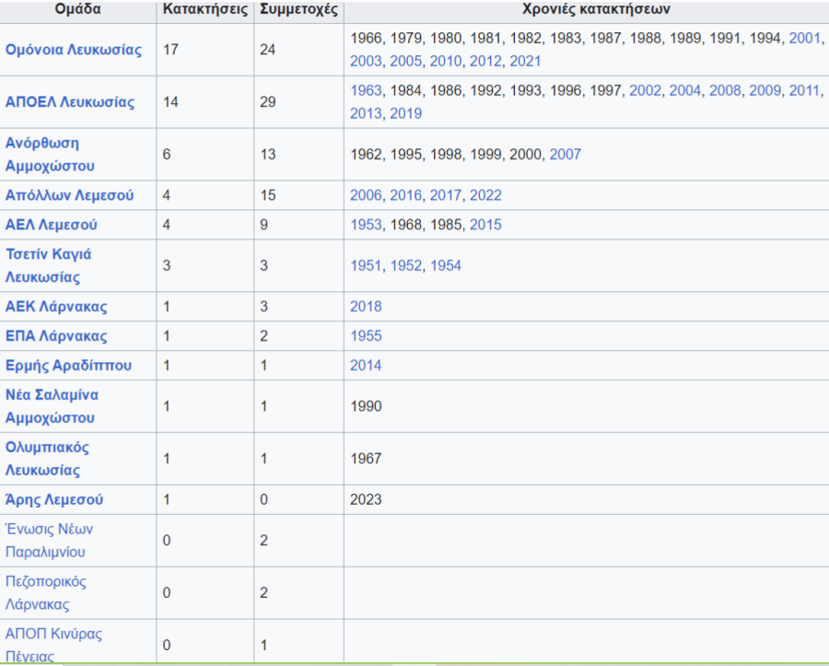Open the Ομόνοια Λευκωσίας team link
This screenshot has width=829, height=666.
pos(74,50)
